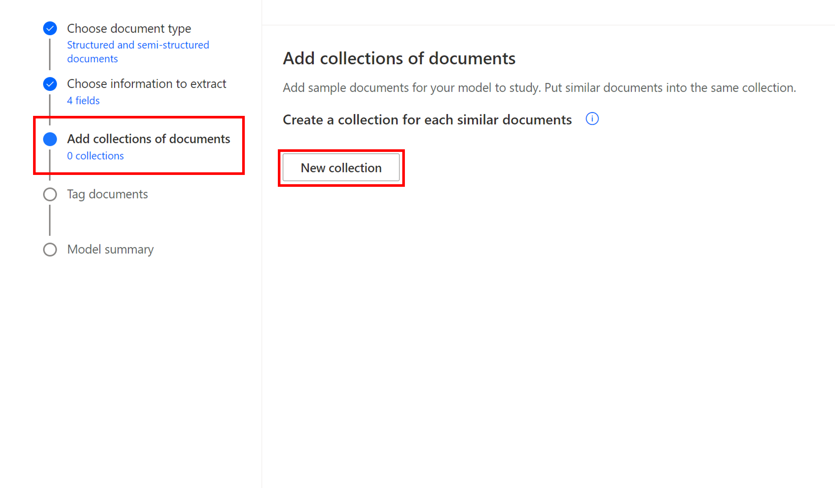Viewport: 835px width, 488px height.
Task: Click the New collection button
Action: (x=341, y=167)
